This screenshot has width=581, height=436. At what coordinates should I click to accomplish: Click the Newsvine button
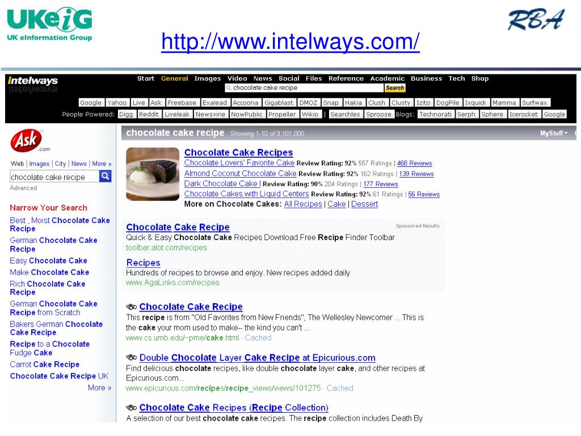click(210, 114)
